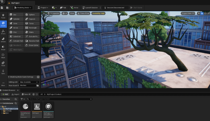Open the viewport hamburger options menu

pos(44,13)
